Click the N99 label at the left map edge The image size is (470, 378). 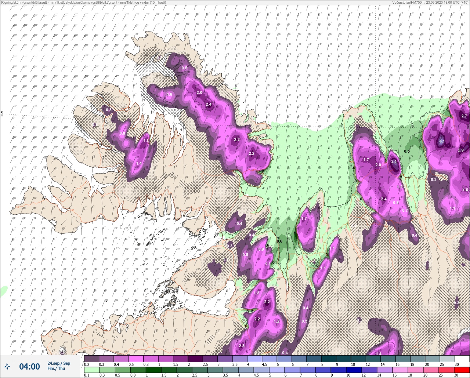(x=2, y=114)
